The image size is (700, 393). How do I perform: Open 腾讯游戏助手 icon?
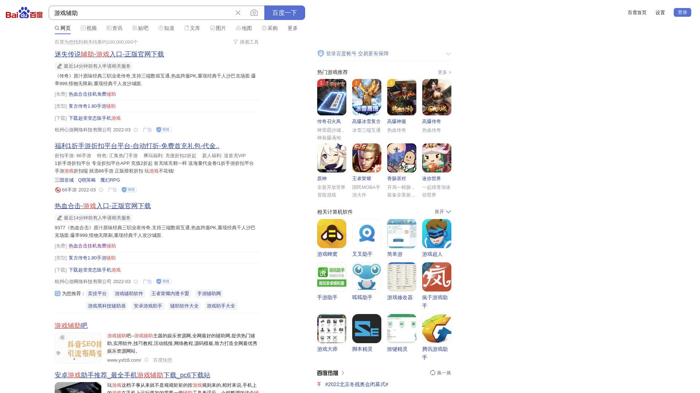(x=437, y=329)
